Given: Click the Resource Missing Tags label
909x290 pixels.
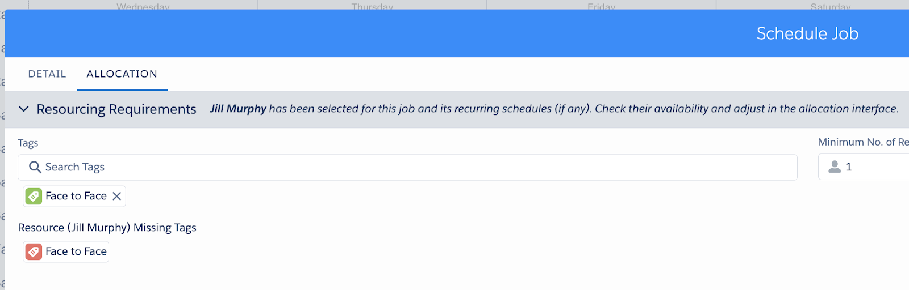Looking at the screenshot, I should tap(107, 228).
